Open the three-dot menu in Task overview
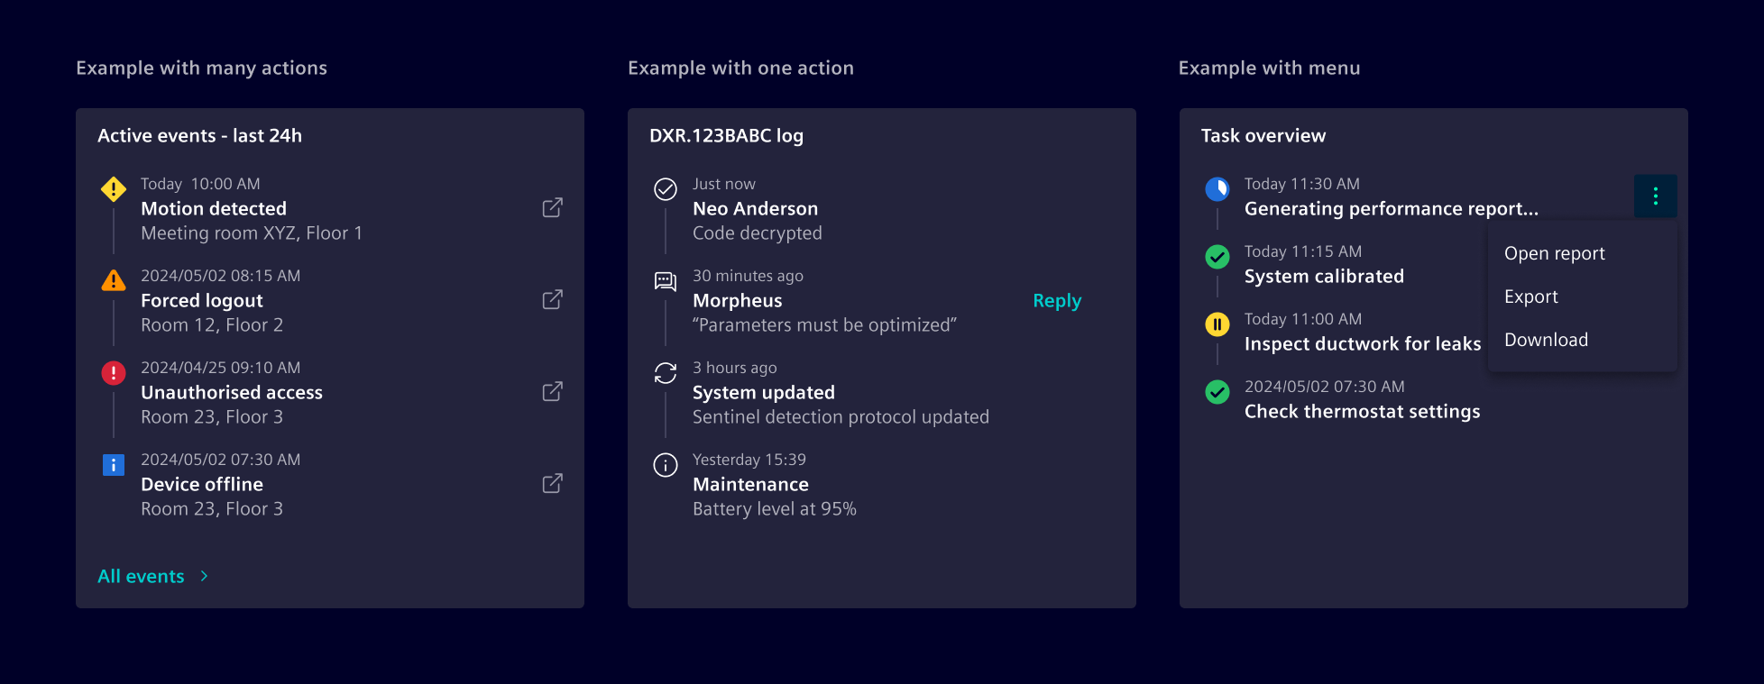Viewport: 1764px width, 684px height. (1655, 196)
